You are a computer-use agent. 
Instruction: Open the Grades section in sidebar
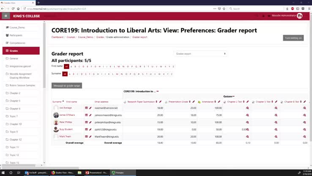(21, 51)
